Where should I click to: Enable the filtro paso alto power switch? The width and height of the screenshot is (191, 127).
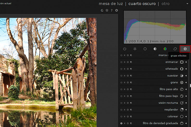pyautogui.click(x=121, y=89)
